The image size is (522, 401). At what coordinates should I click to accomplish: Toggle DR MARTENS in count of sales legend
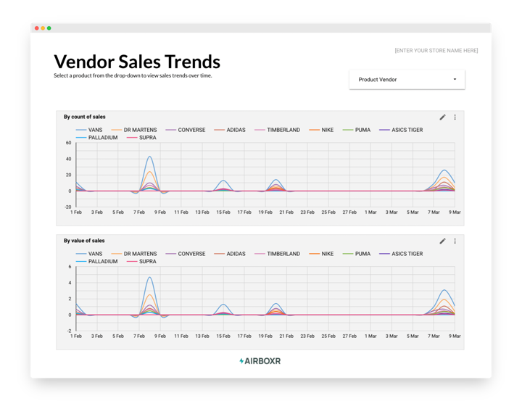(x=134, y=130)
